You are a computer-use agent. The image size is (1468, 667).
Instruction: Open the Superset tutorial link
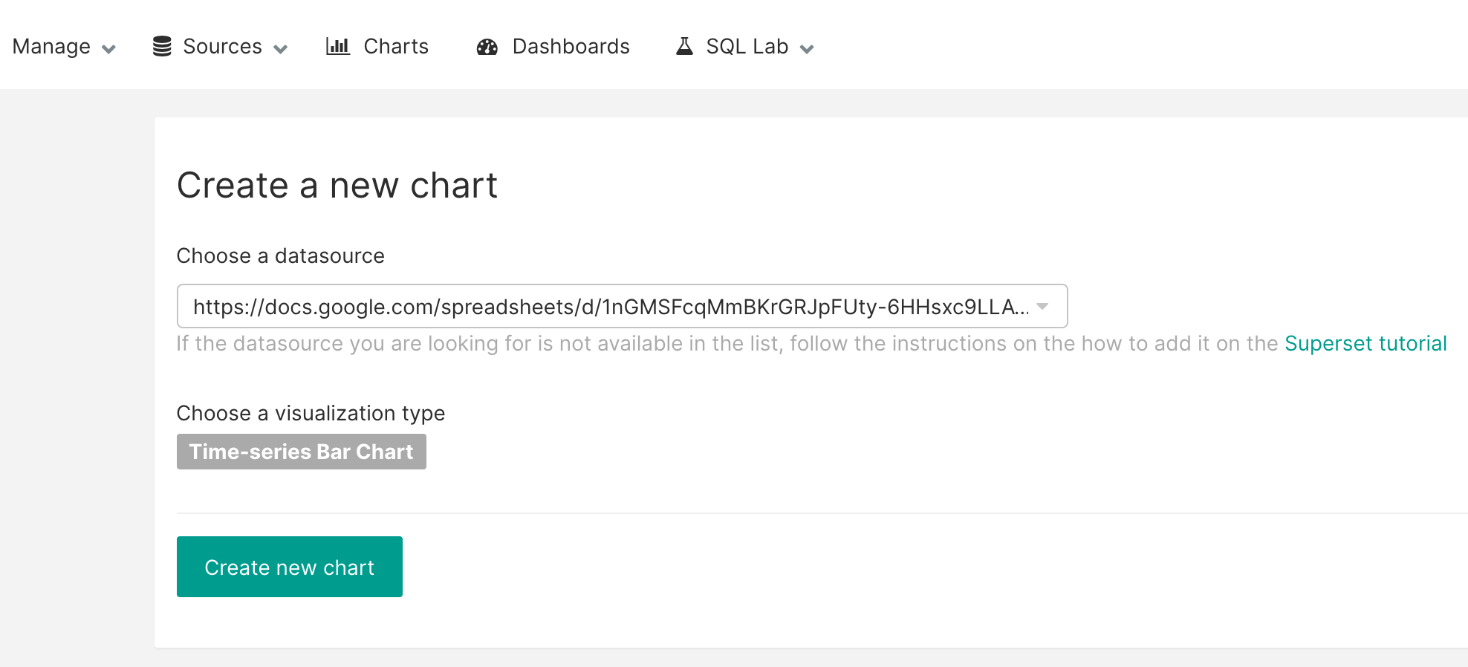coord(1365,343)
